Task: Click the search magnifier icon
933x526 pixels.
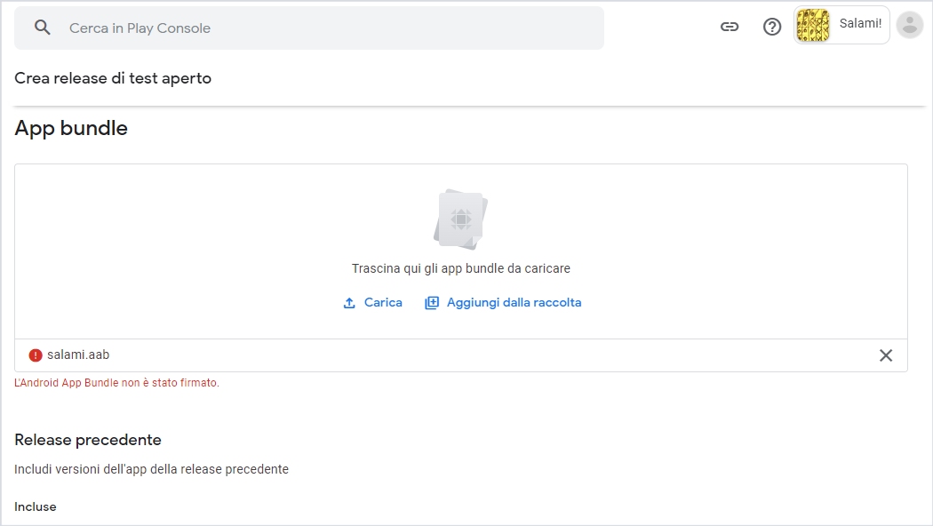Action: click(x=43, y=28)
